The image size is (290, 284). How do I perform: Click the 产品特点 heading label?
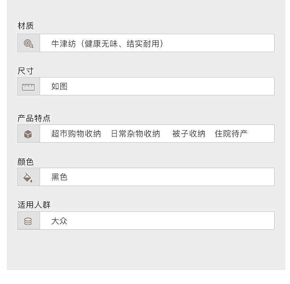(34, 118)
